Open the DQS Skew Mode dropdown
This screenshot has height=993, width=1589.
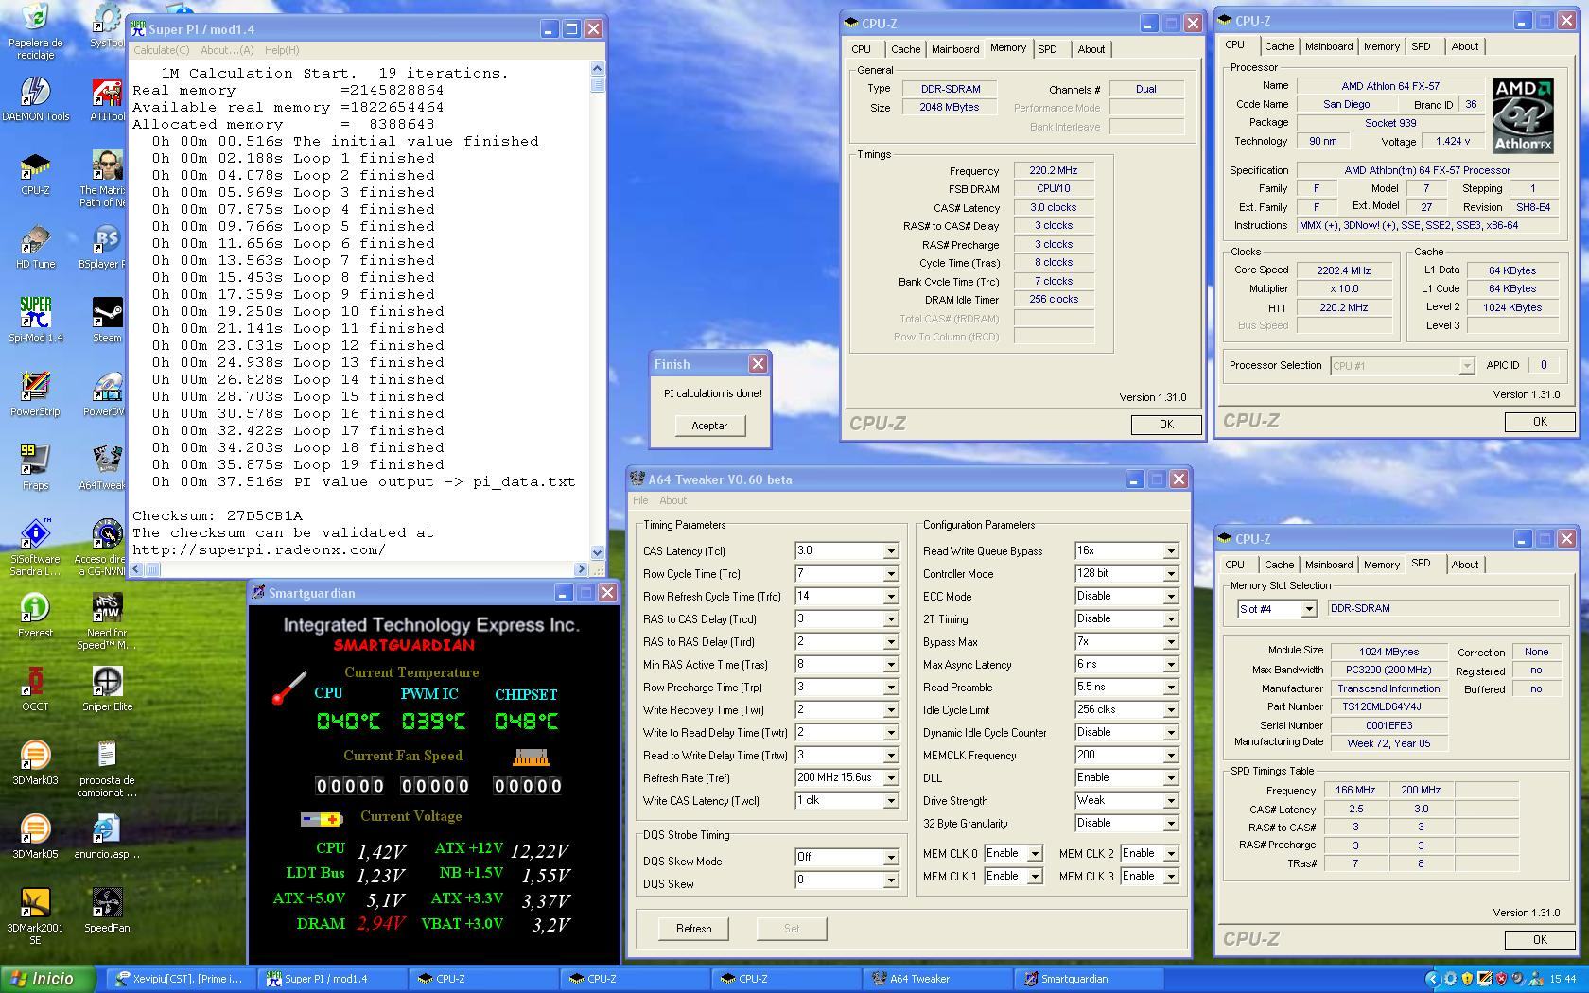[890, 858]
